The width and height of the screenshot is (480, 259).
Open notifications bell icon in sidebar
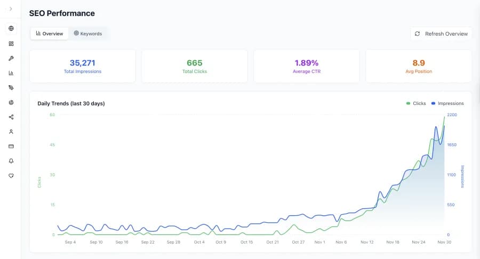(11, 160)
